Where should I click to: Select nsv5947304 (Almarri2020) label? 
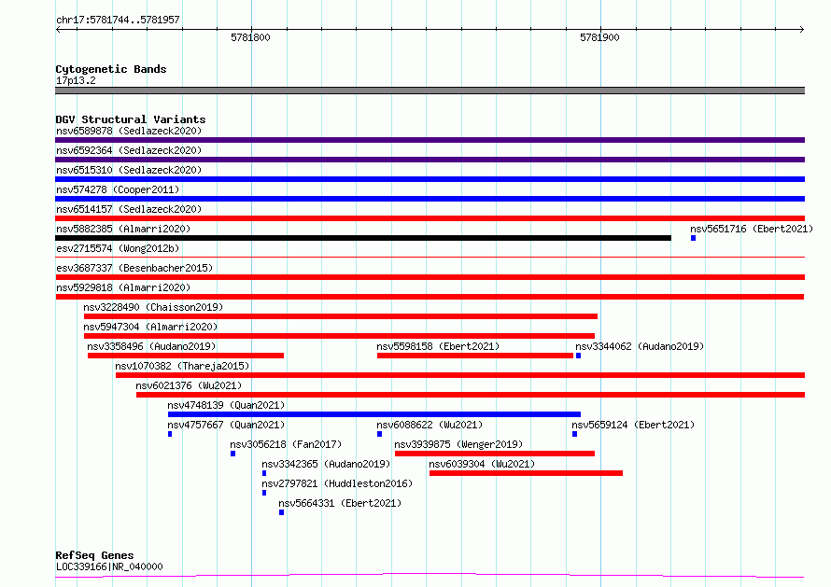150,327
